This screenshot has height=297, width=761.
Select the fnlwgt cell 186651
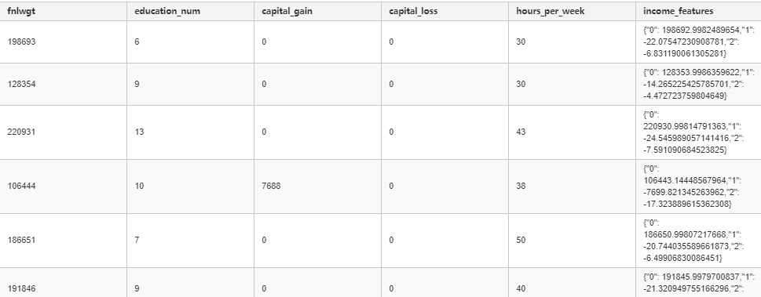point(21,241)
